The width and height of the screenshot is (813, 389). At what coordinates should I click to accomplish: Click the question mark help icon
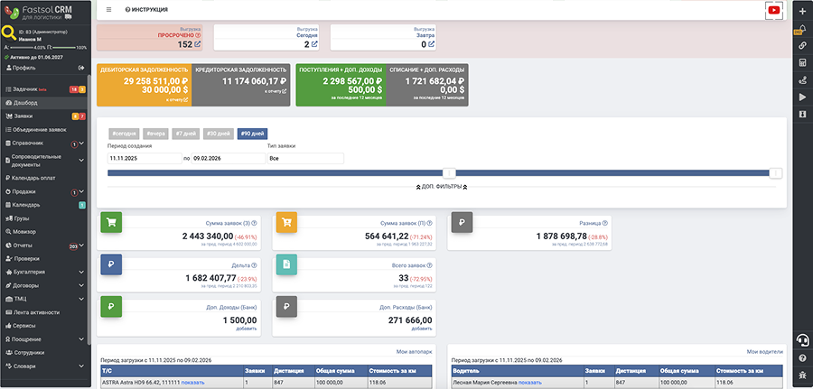click(801, 358)
